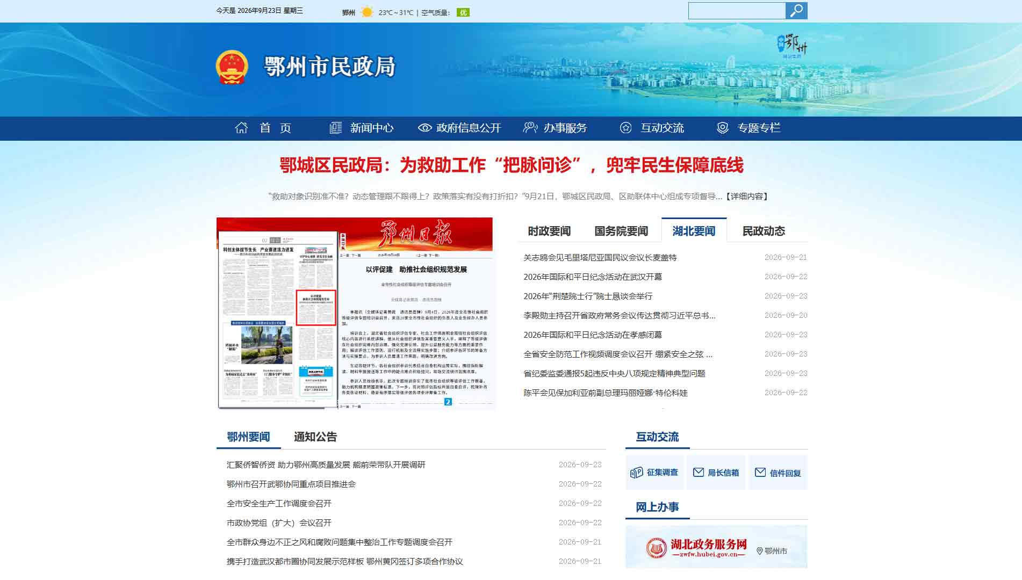
Task: Switch to the 时政要闻 tab
Action: pyautogui.click(x=549, y=231)
